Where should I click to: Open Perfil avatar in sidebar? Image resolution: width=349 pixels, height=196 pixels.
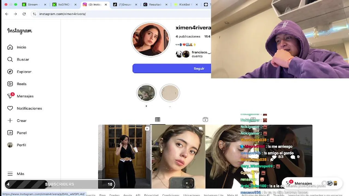click(10, 145)
